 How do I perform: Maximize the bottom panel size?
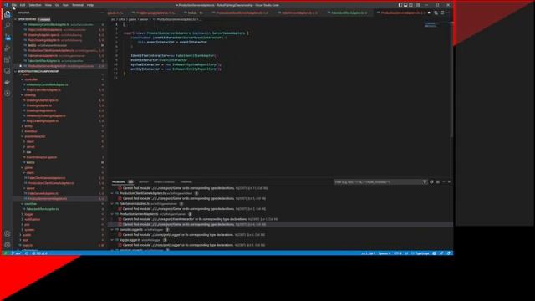tap(444, 182)
